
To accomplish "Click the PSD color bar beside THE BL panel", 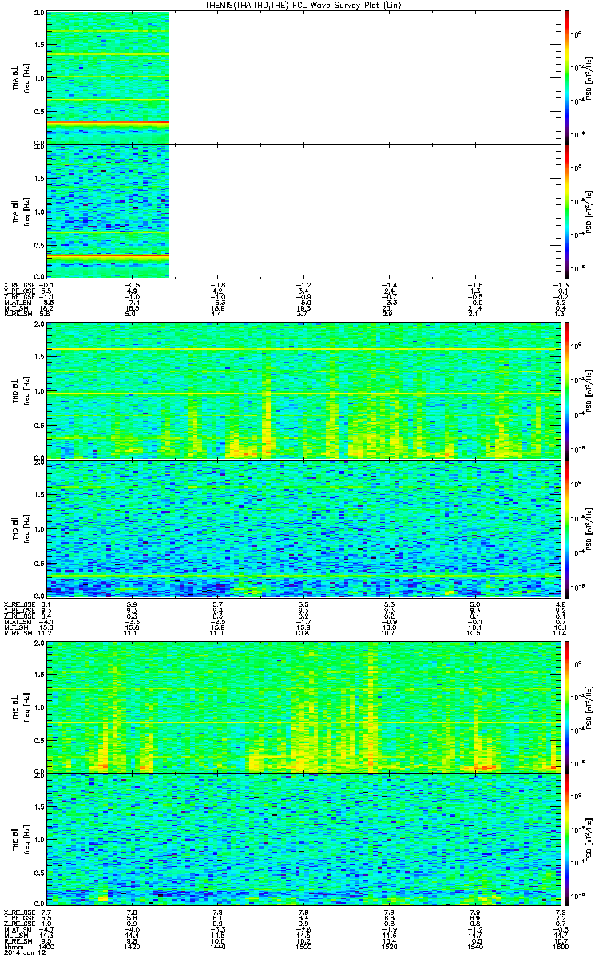I will [566, 707].
